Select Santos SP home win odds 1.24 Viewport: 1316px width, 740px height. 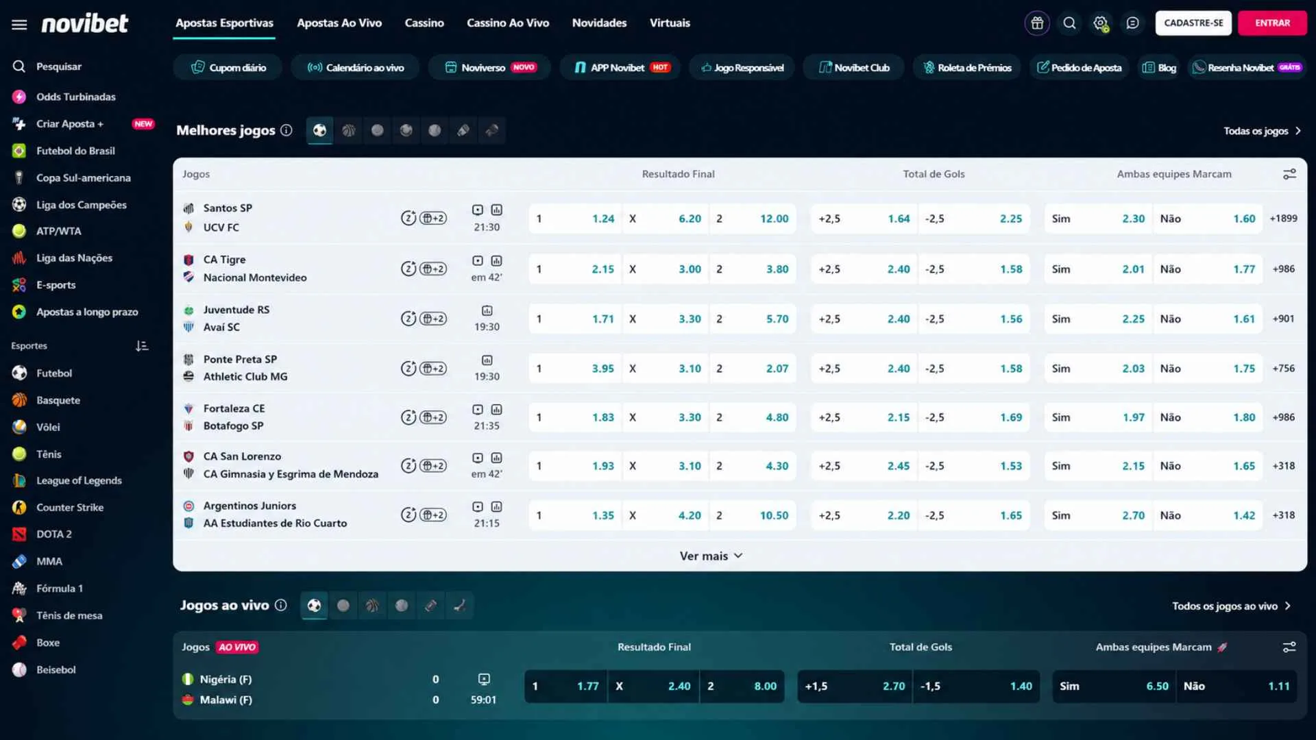575,219
